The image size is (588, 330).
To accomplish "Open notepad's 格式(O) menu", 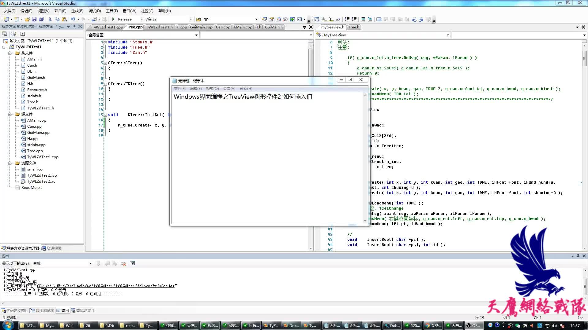I will pyautogui.click(x=212, y=89).
